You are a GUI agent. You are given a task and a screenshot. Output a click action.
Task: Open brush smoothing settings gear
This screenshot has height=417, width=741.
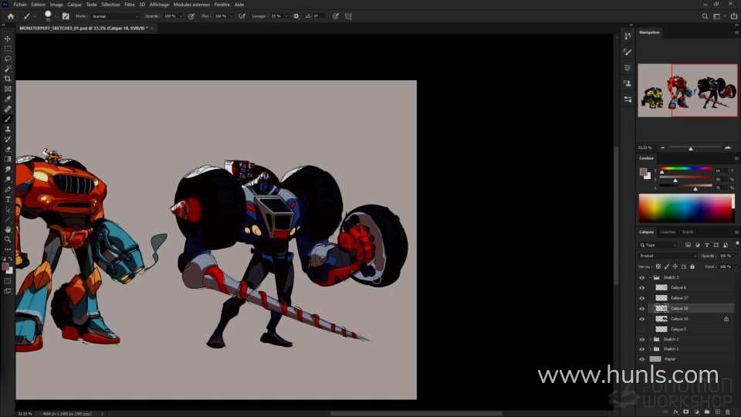296,15
